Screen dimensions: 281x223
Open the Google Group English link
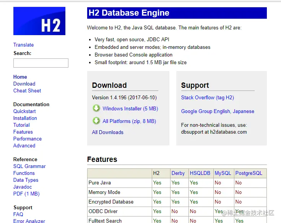pos(206,112)
